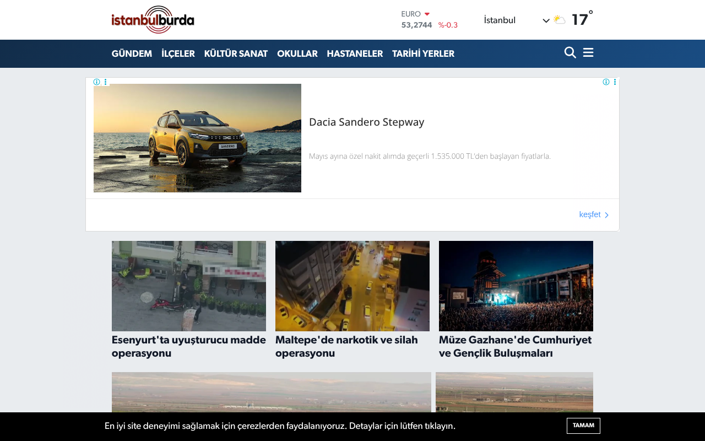Viewport: 705px width, 441px height.
Task: Open TARİHİ YERLER section
Action: [423, 53]
